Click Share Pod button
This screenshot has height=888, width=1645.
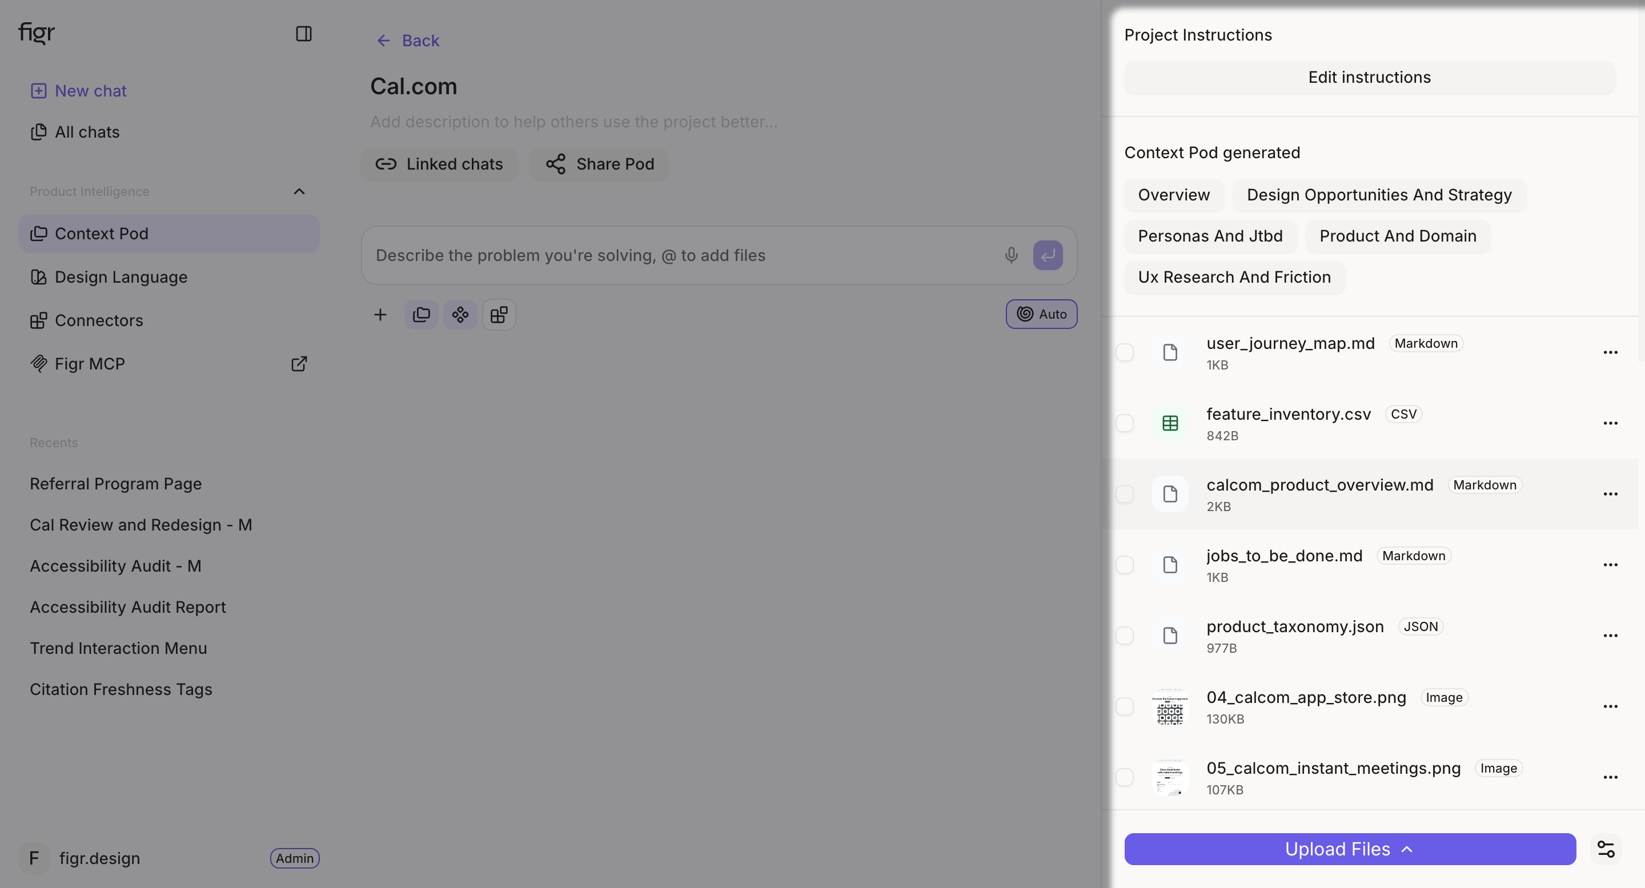[x=600, y=164]
